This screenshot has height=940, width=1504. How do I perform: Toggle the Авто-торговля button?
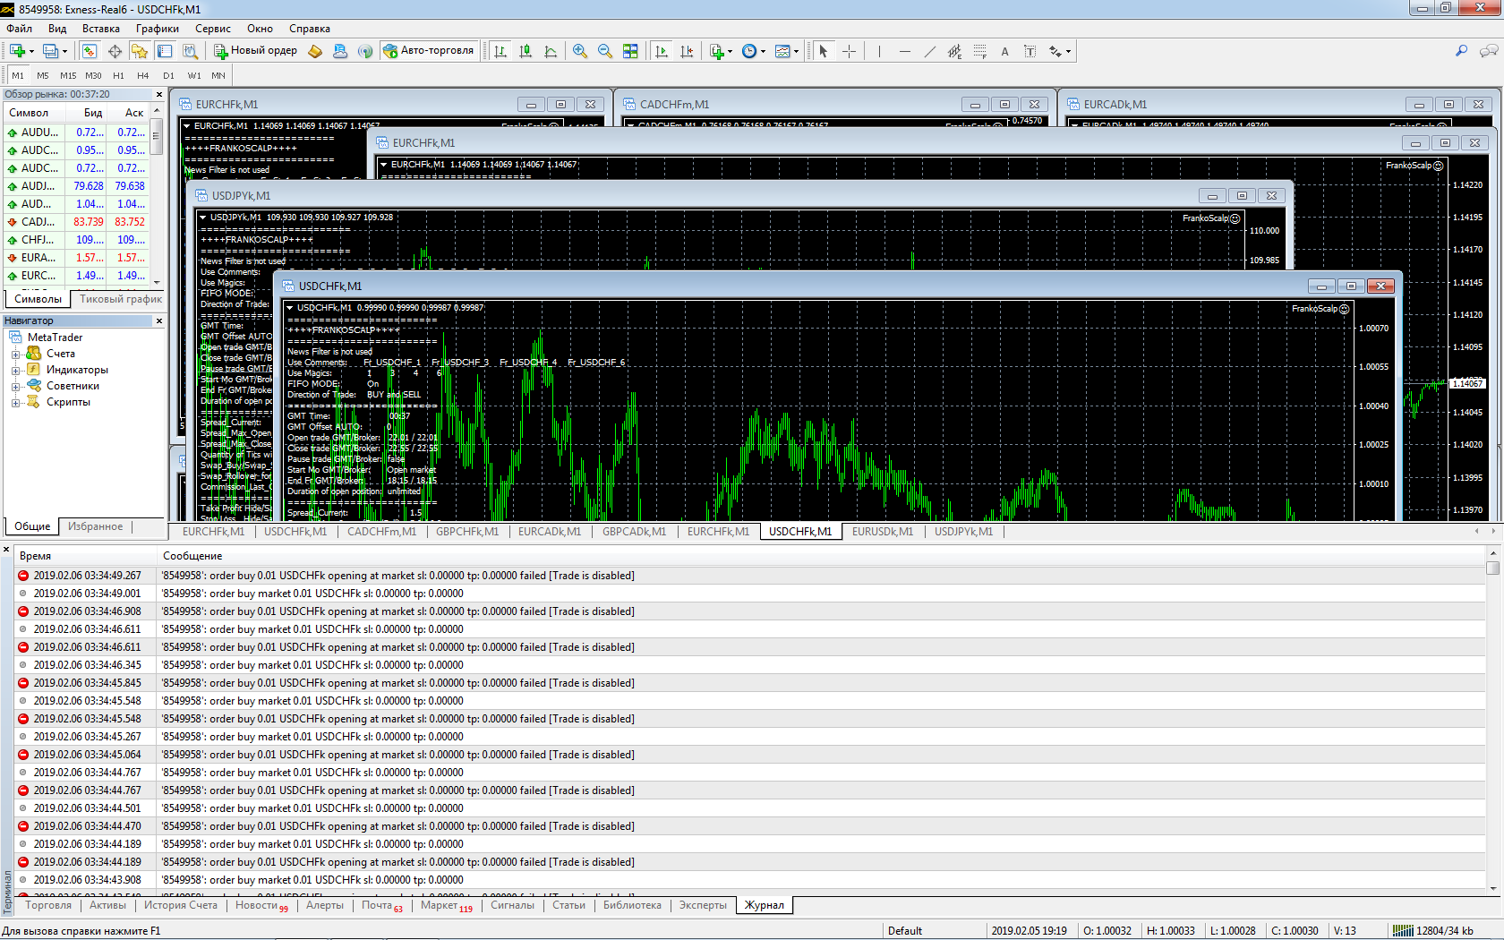click(429, 51)
